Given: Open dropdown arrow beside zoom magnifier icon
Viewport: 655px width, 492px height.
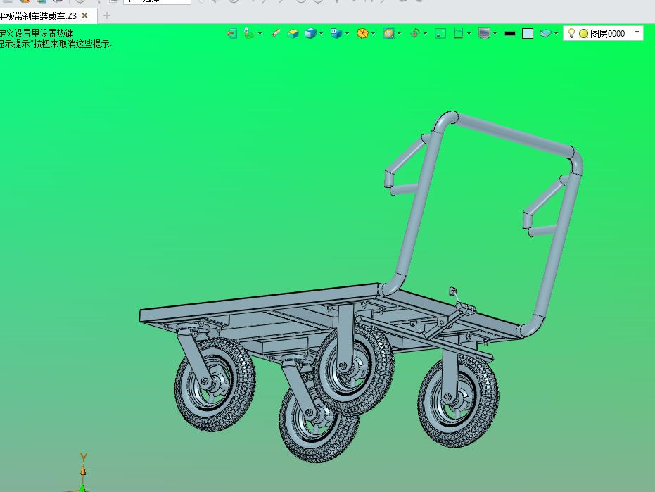Looking at the screenshot, I should [x=400, y=34].
